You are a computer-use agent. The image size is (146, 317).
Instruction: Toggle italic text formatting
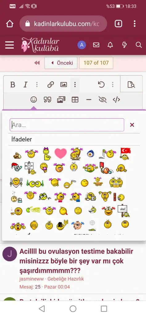pos(25,85)
